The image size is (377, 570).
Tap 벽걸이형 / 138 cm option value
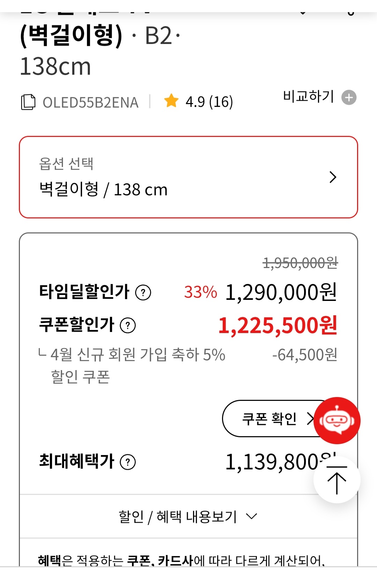point(104,190)
